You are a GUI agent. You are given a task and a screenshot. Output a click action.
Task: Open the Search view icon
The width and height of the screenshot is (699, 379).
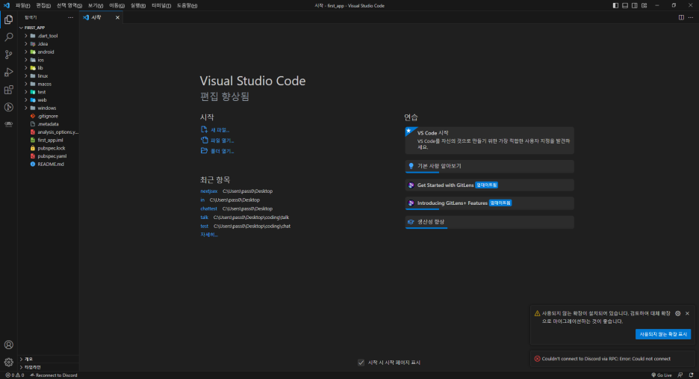[8, 37]
